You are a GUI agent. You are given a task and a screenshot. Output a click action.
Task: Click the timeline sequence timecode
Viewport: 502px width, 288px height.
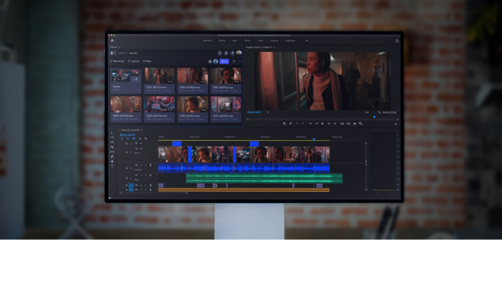[x=127, y=135]
